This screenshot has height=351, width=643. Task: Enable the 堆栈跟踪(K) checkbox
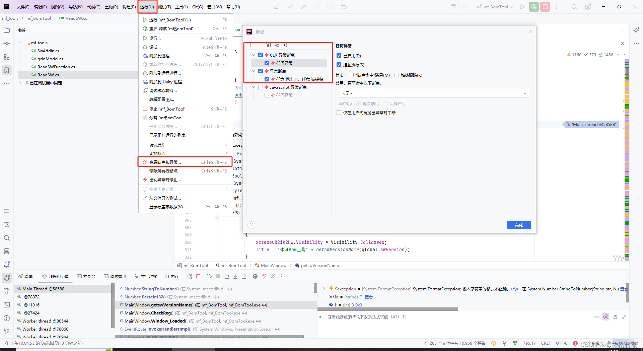click(397, 75)
